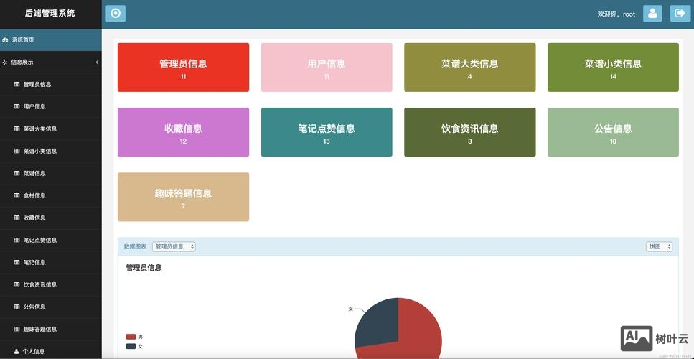694x359 pixels.
Task: Click the 管理员信息 chart title
Action: pyautogui.click(x=144, y=268)
